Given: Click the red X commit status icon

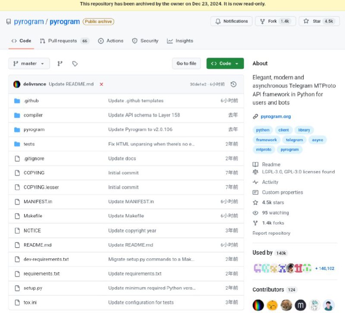Looking at the screenshot, I should (x=101, y=84).
